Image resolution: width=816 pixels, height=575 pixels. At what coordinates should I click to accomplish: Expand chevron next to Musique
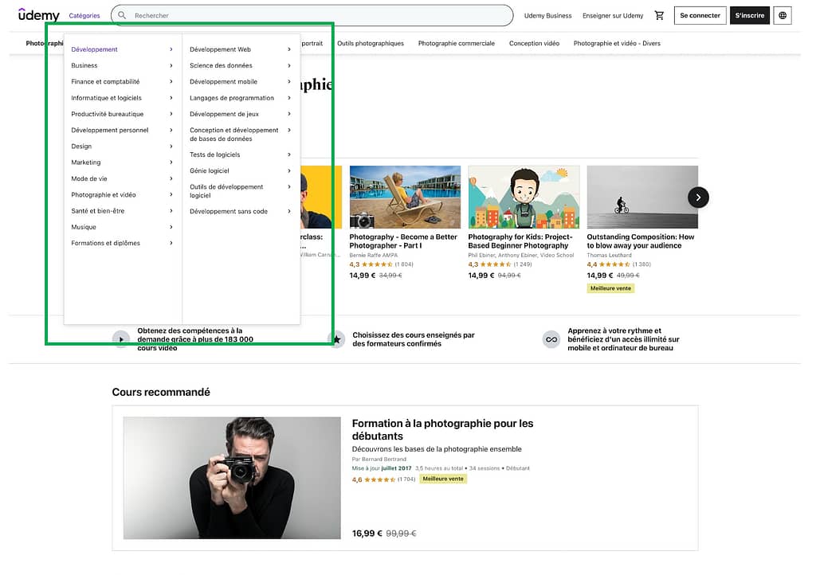click(171, 227)
